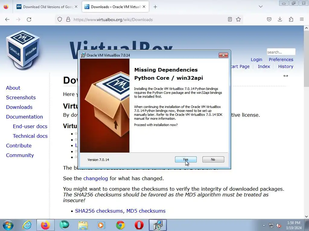The height and width of the screenshot is (231, 309).
Task: Switch to Download Old Versions tab
Action: pyautogui.click(x=47, y=7)
